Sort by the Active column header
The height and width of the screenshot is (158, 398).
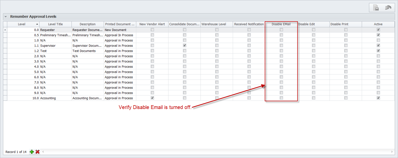[x=378, y=24]
